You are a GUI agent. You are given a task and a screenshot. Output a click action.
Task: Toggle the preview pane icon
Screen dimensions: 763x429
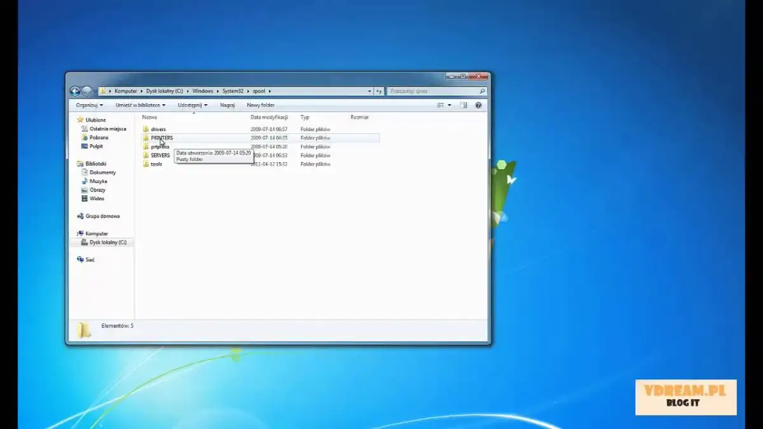(464, 106)
